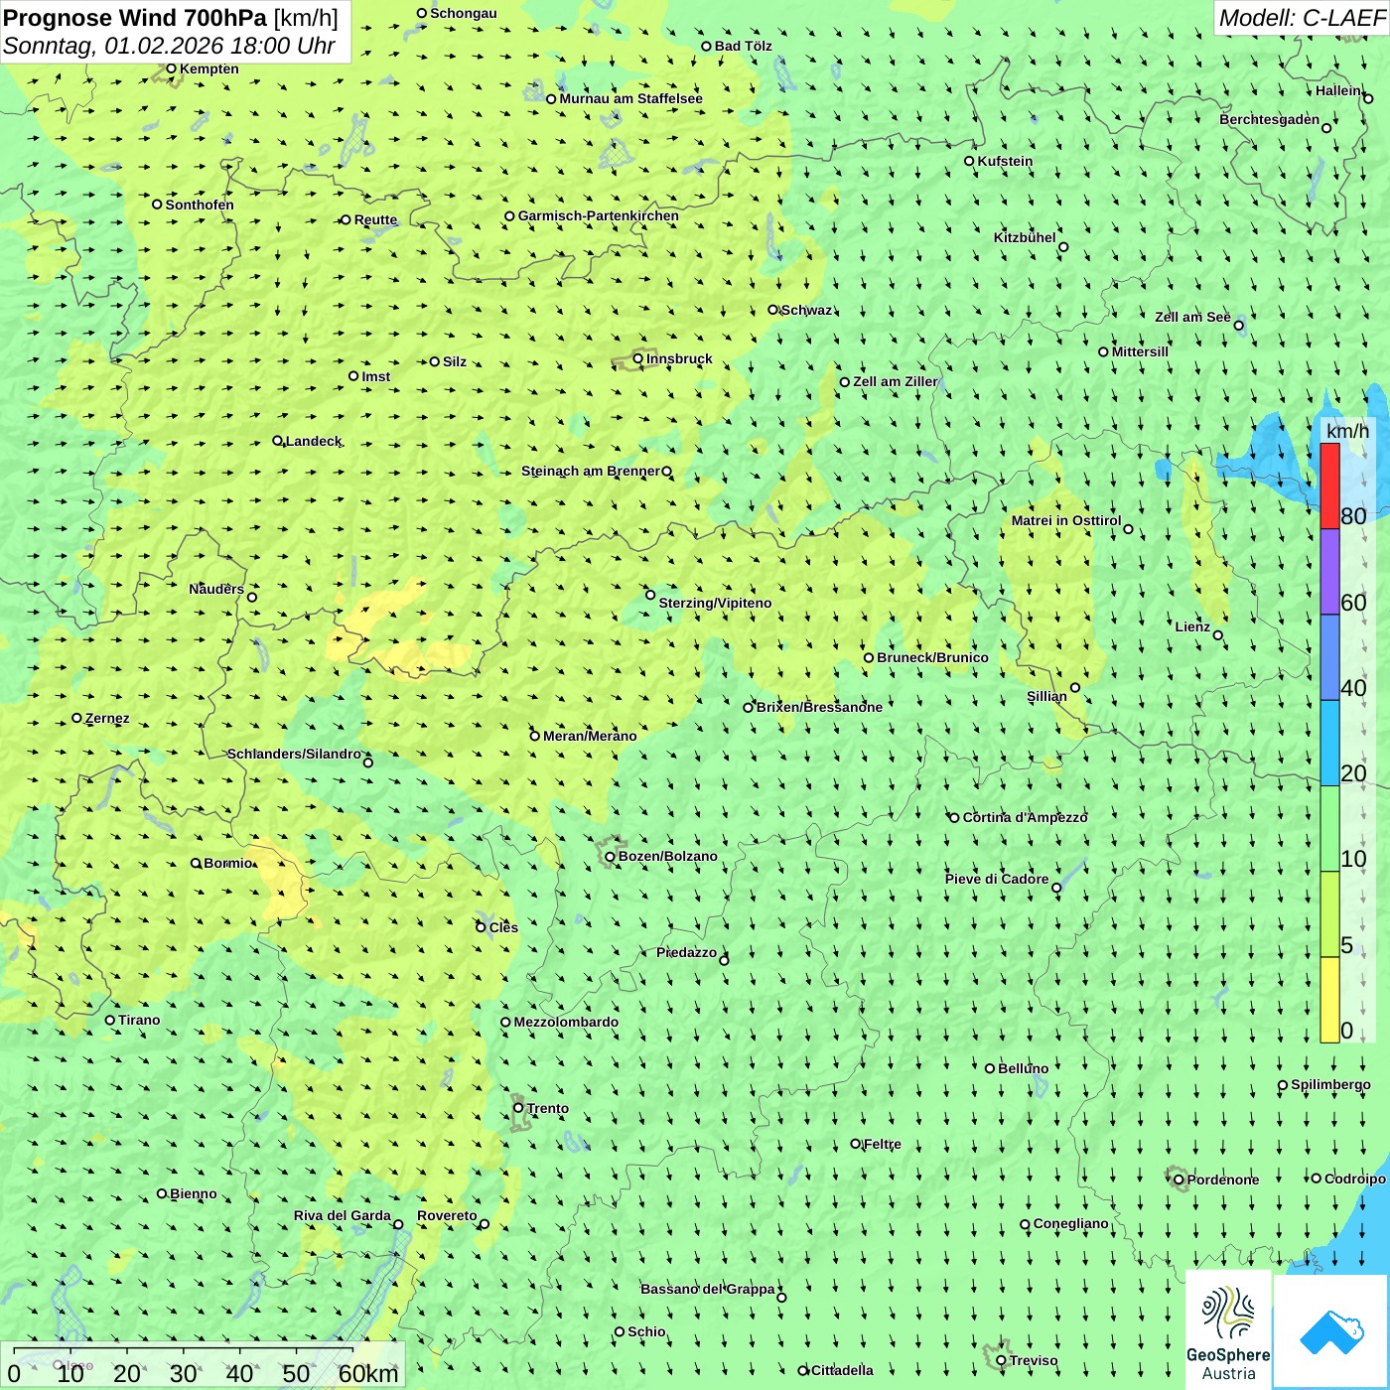1390x1390 pixels.
Task: Click the Modell: C-LAEF label
Action: [1301, 18]
